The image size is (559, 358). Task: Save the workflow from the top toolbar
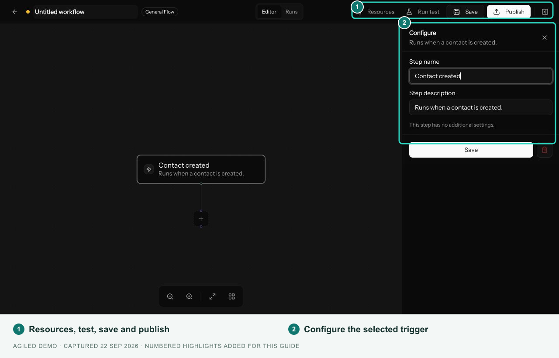465,12
